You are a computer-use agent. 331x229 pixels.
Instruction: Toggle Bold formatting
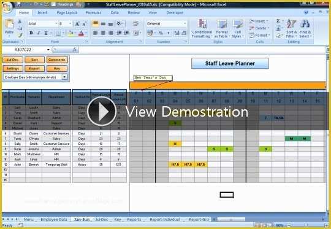point(31,33)
